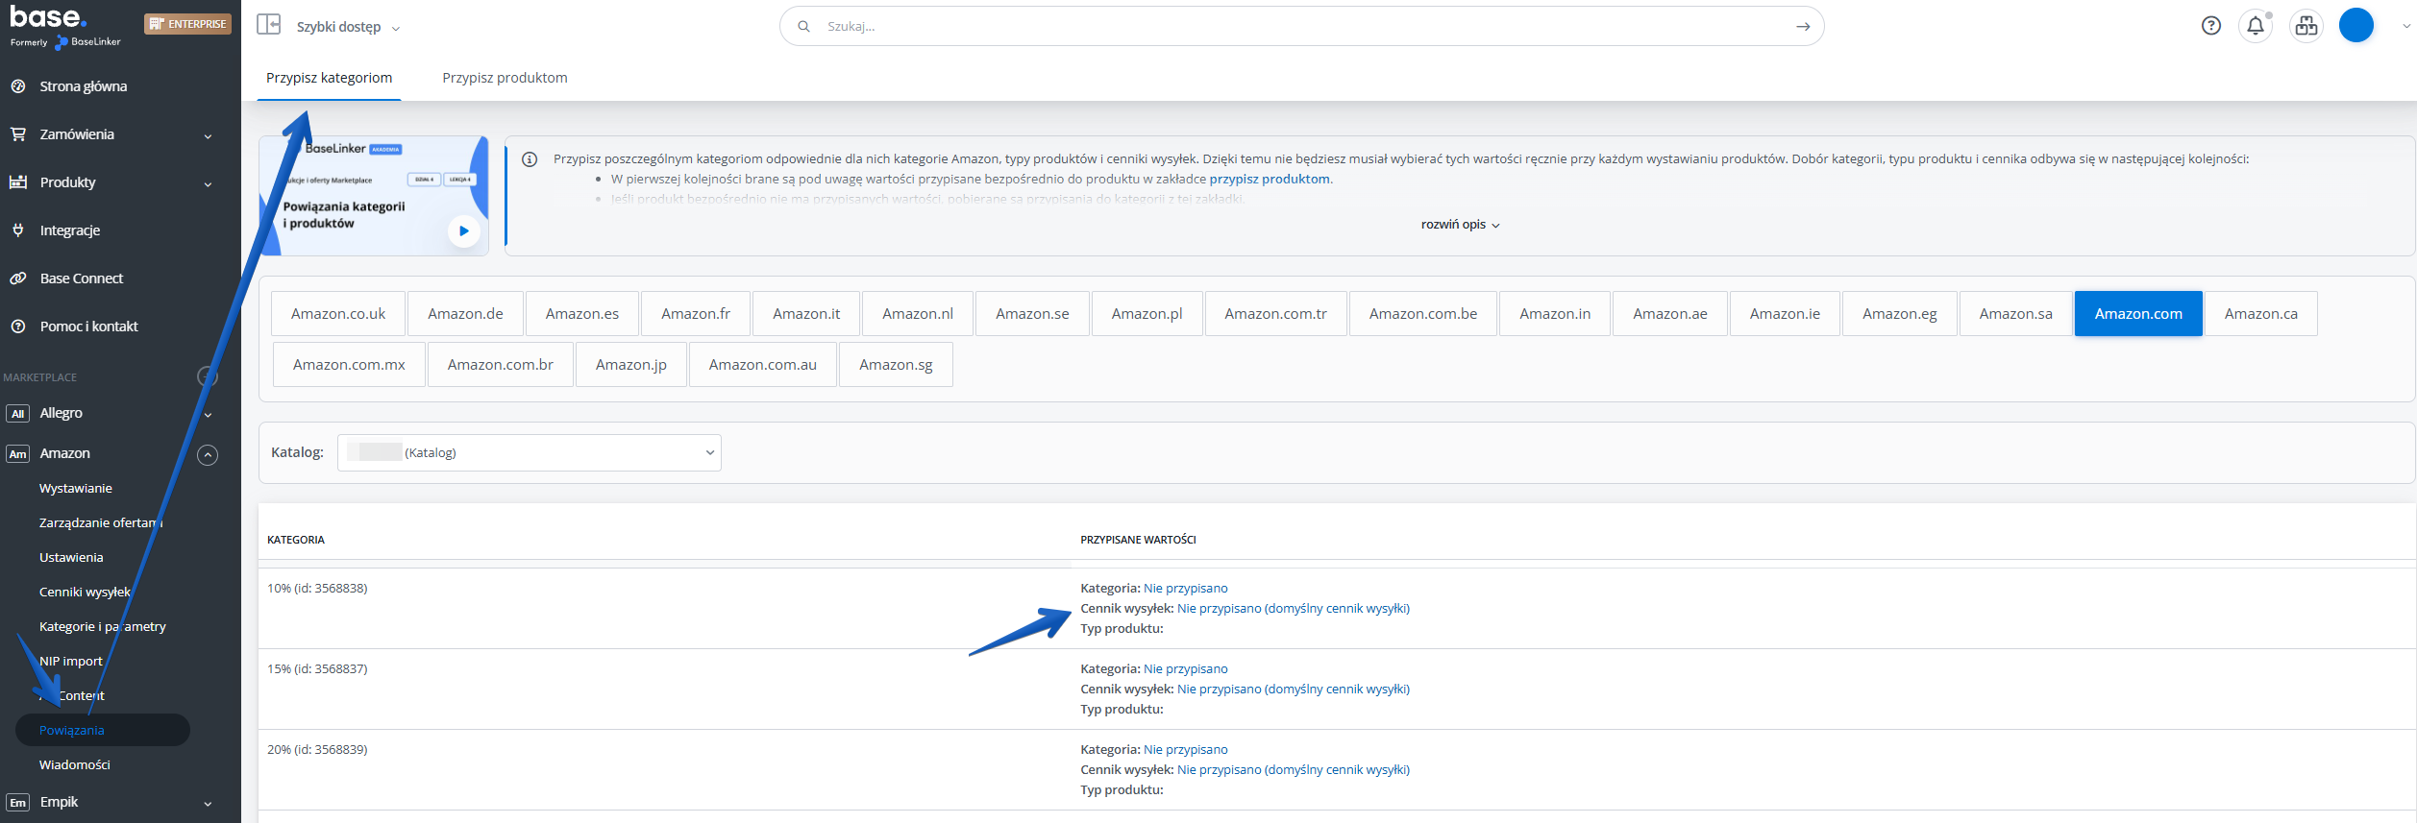The image size is (2417, 823).
Task: Click the user avatar circle
Action: (x=2355, y=26)
